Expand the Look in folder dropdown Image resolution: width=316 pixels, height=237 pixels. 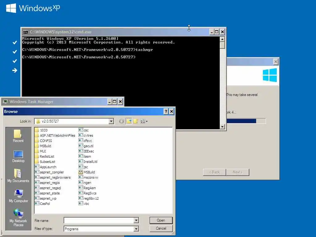point(111,121)
